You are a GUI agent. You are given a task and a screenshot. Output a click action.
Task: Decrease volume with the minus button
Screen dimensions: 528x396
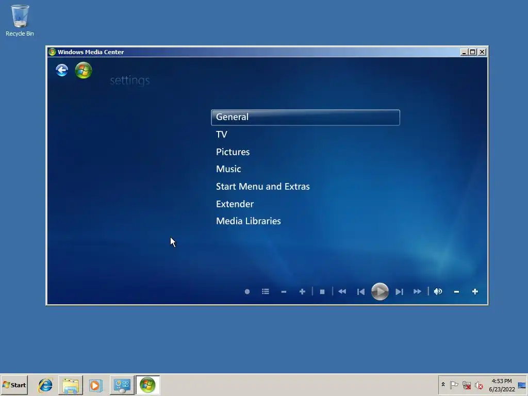click(457, 292)
